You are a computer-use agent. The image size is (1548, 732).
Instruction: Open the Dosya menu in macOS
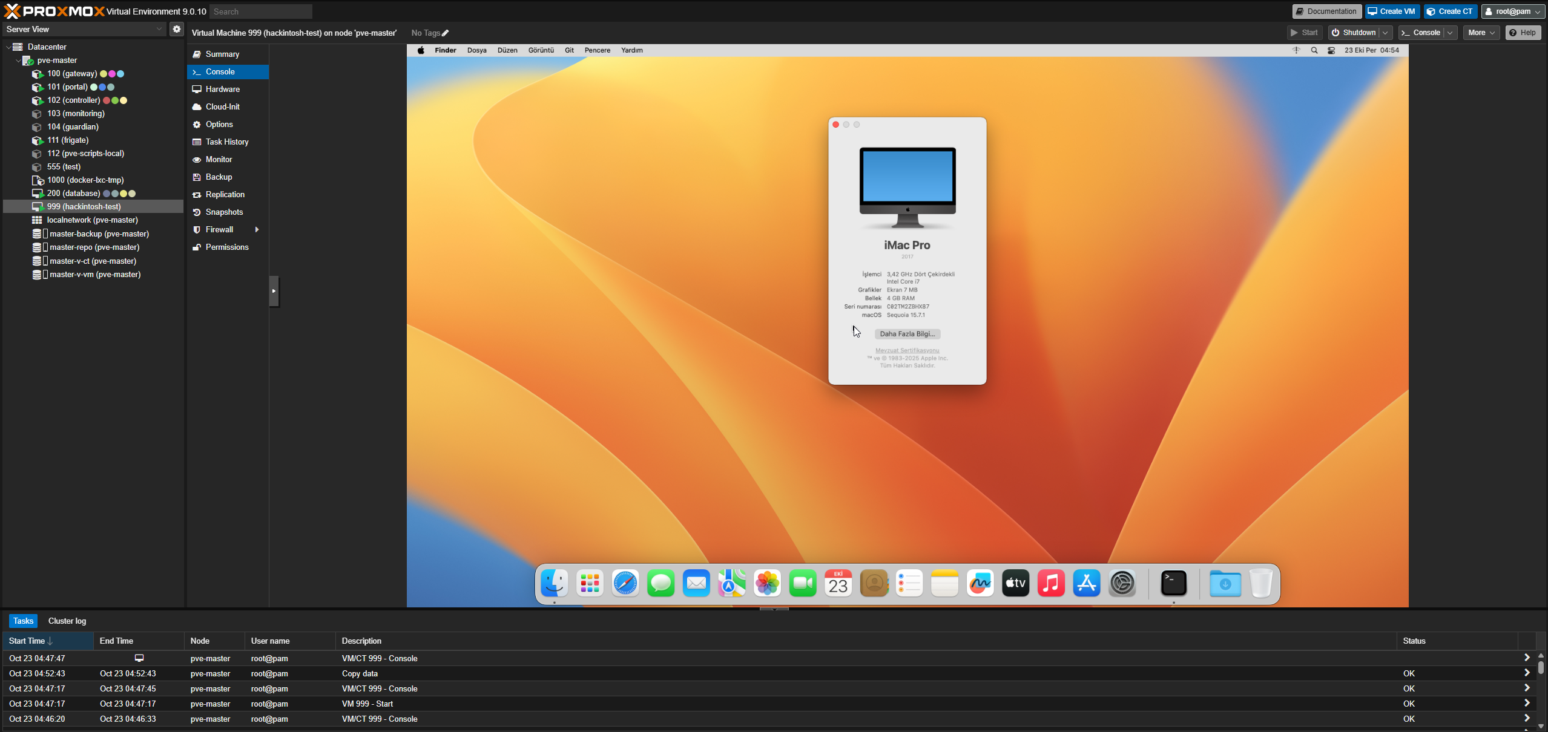tap(476, 50)
